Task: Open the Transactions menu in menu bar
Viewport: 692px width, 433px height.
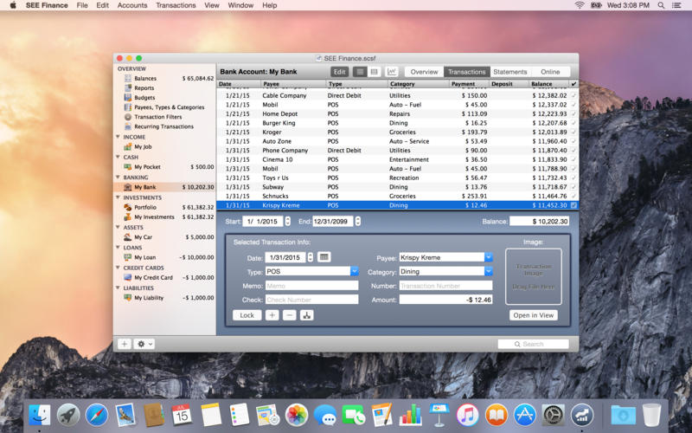Action: pos(176,5)
